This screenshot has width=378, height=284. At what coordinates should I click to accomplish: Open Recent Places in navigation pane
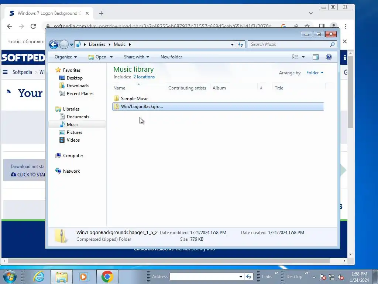[80, 94]
